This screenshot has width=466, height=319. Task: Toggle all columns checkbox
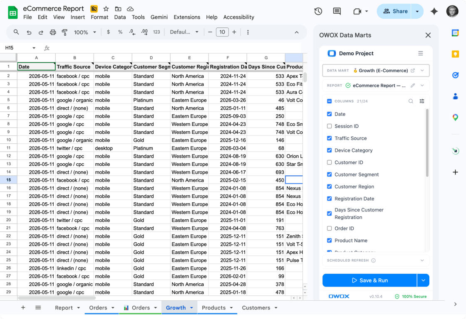[329, 101]
